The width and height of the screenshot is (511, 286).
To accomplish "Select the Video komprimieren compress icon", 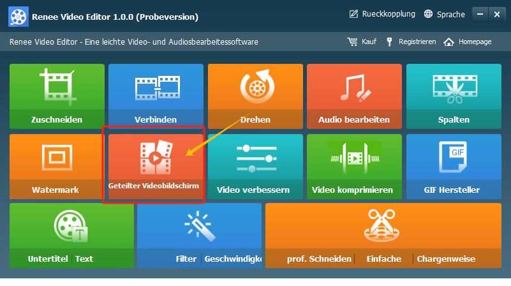I will tap(355, 158).
